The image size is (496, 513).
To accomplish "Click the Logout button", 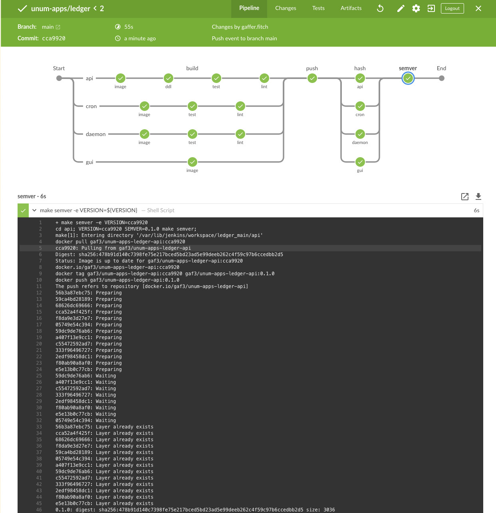I will click(x=452, y=8).
